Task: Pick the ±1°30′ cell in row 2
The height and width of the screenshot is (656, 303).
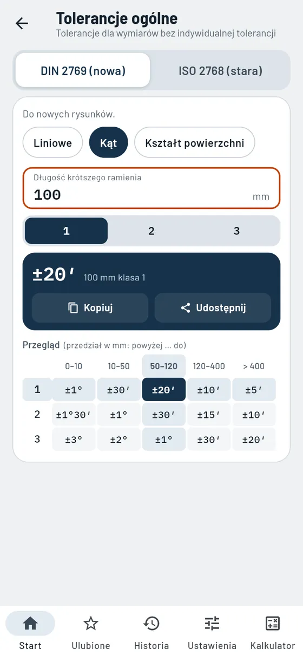Action: (74, 415)
